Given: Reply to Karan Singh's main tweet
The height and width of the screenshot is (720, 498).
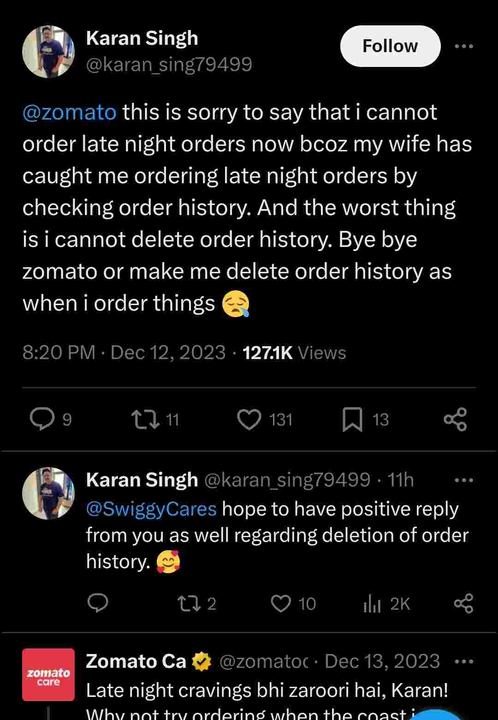Looking at the screenshot, I should [x=42, y=419].
